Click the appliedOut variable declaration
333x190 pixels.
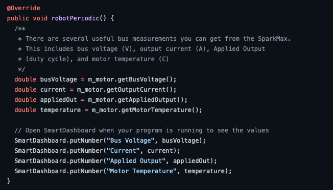pyautogui.click(x=58, y=100)
